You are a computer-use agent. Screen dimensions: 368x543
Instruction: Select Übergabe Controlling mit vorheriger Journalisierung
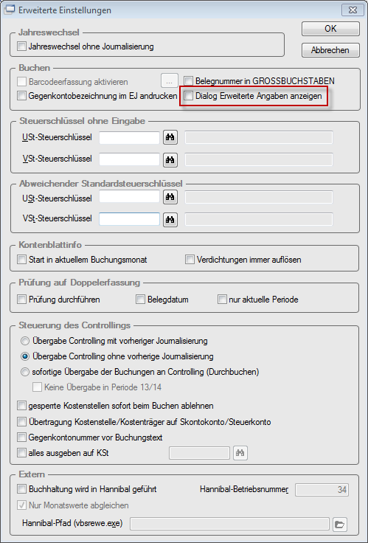pos(25,341)
